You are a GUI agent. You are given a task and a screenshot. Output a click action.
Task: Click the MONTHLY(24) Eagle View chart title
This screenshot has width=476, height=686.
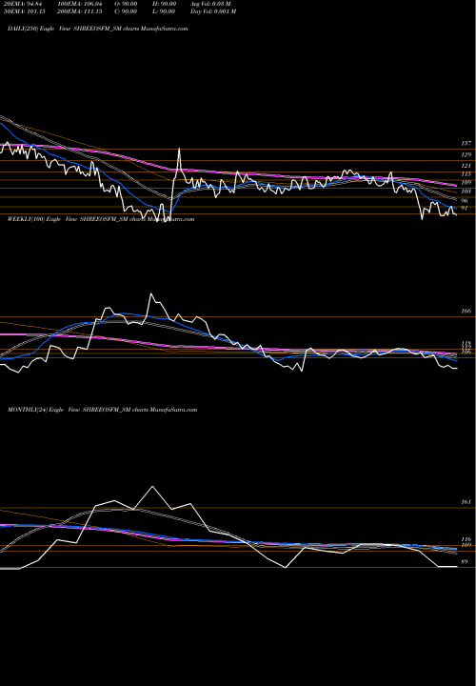click(102, 410)
